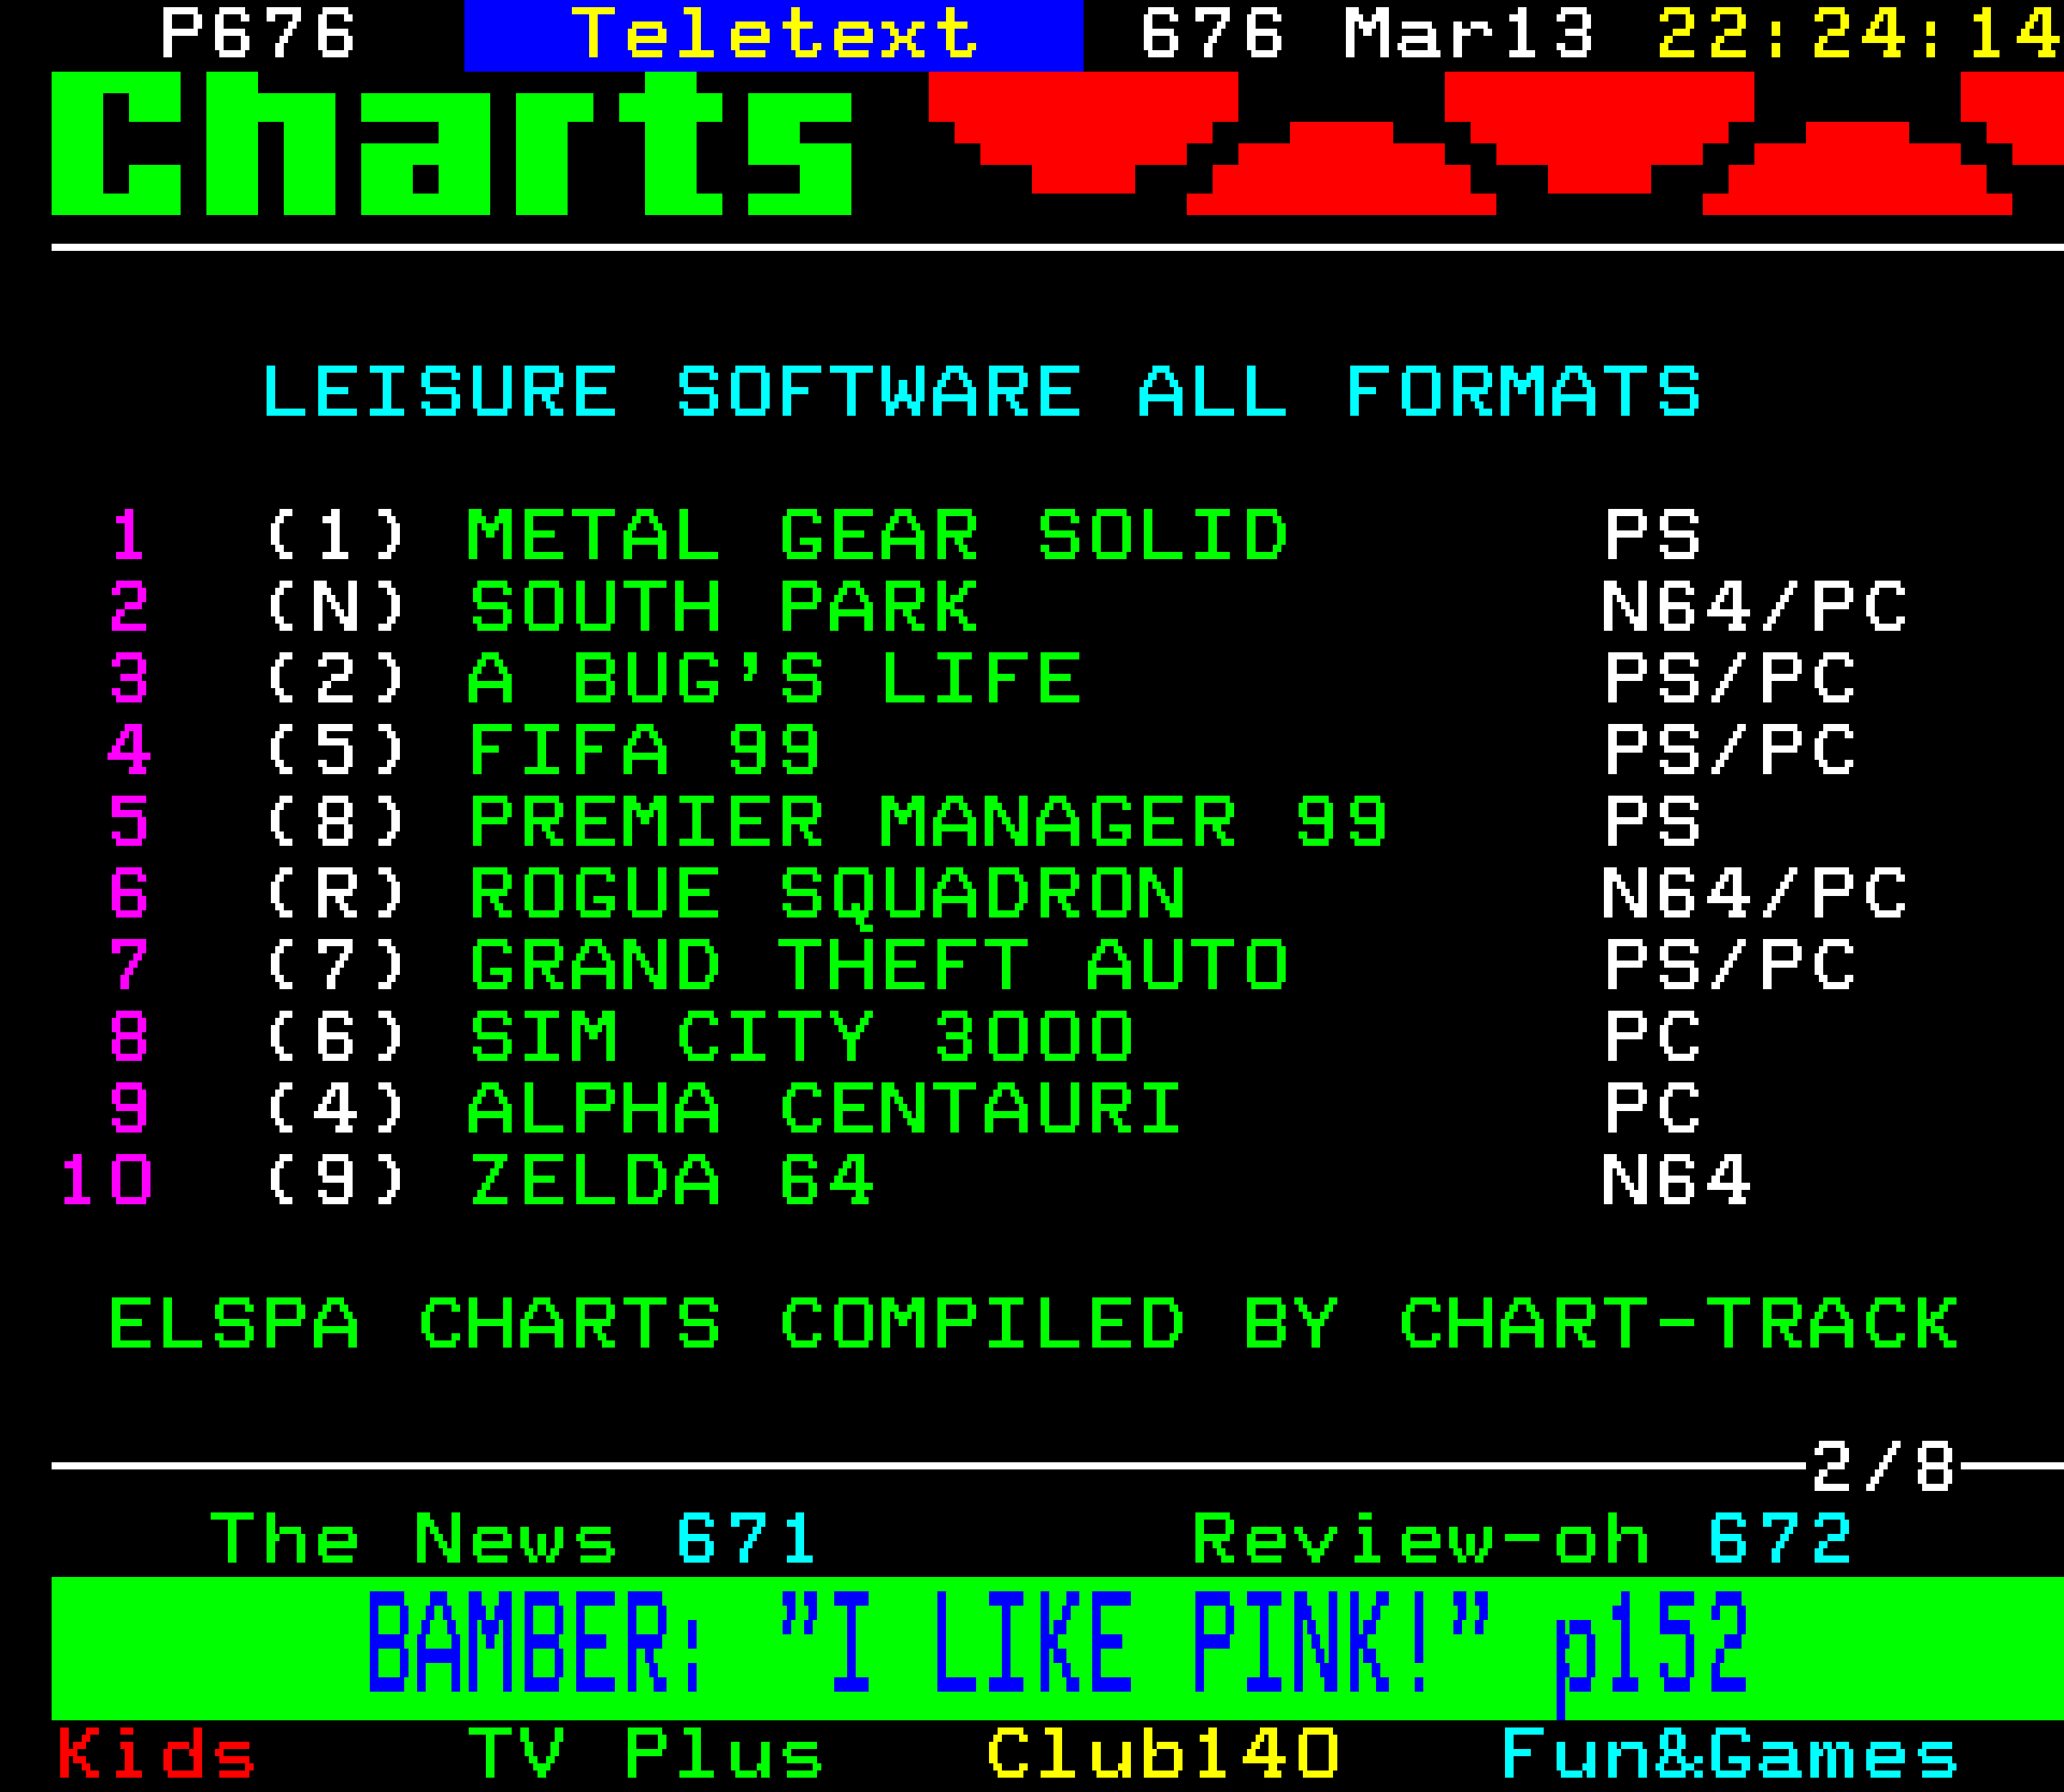The width and height of the screenshot is (2064, 1792).
Task: Click the green Charts title logo
Action: 451,143
